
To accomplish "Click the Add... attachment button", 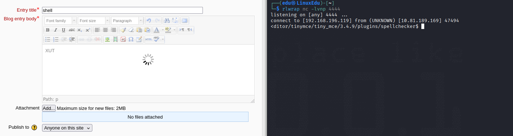I will click(49, 108).
